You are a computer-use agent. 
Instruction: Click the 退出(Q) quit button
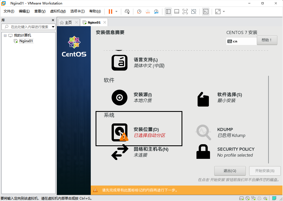click(x=230, y=171)
